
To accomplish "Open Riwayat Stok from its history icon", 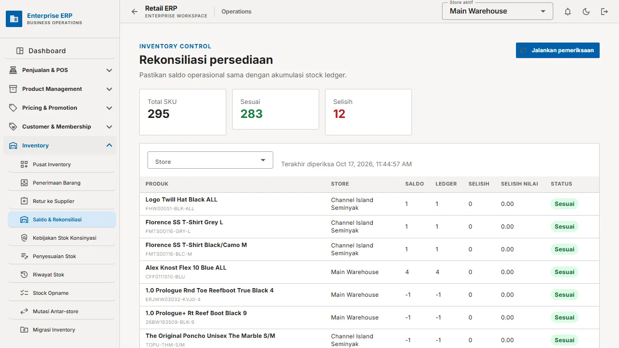I will pos(24,275).
